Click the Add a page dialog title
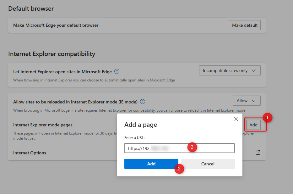Screen dimensions: 293x194 click(x=140, y=125)
